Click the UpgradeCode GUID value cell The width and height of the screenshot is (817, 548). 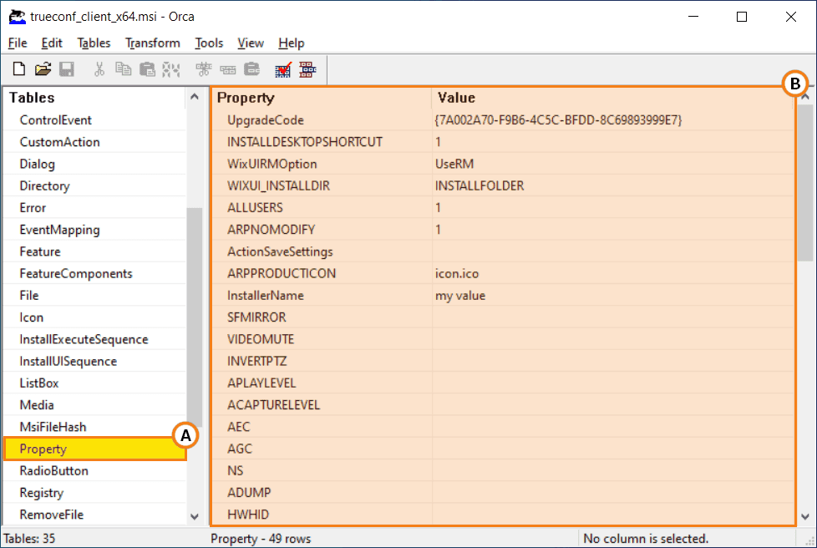[x=612, y=119]
